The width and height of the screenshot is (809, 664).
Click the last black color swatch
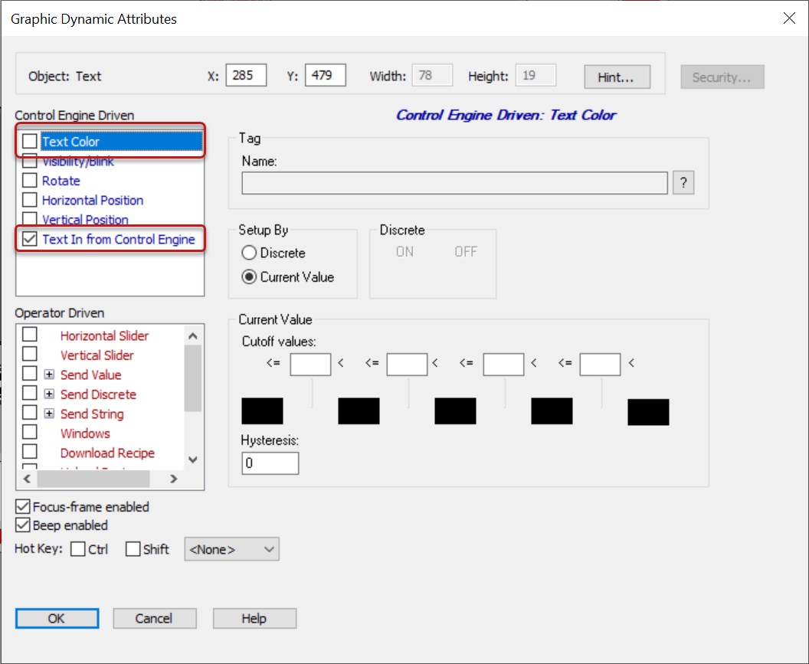coord(648,411)
